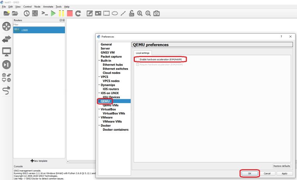
Task: Click Apply in the Preferences dialog
Action: coord(284,173)
